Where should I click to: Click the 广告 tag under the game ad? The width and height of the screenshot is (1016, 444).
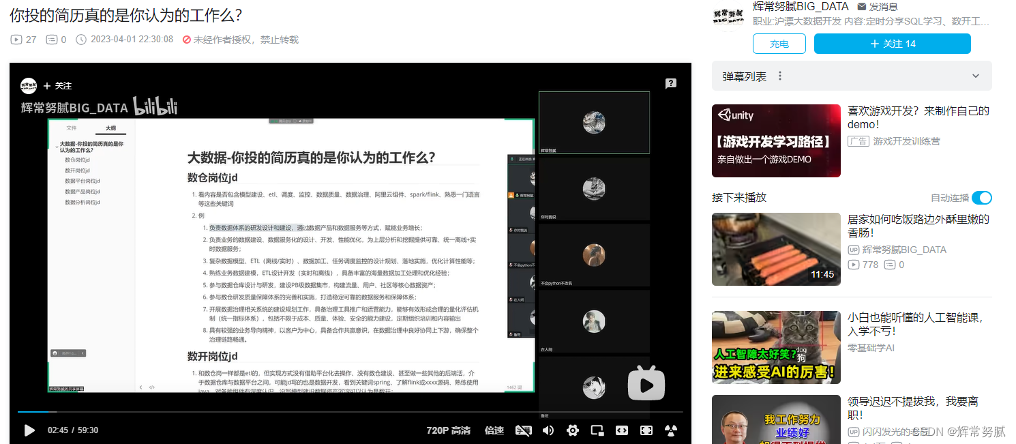click(x=858, y=141)
